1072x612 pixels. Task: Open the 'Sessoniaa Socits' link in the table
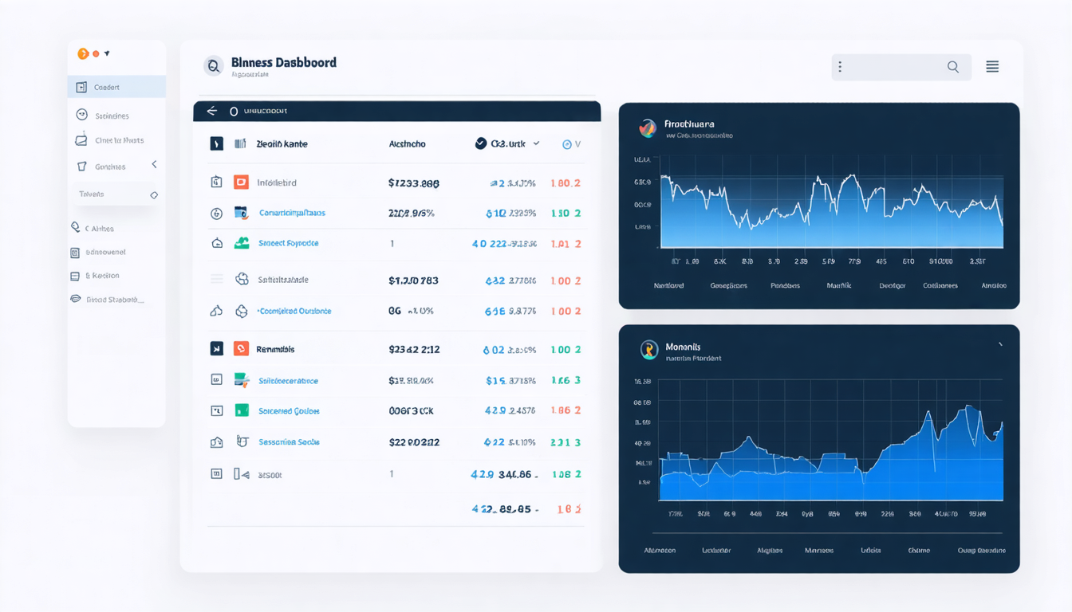click(x=289, y=442)
